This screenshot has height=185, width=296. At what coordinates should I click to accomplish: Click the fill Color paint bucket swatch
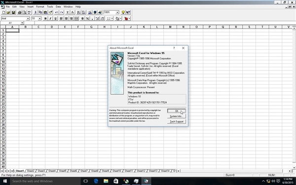(x=117, y=19)
